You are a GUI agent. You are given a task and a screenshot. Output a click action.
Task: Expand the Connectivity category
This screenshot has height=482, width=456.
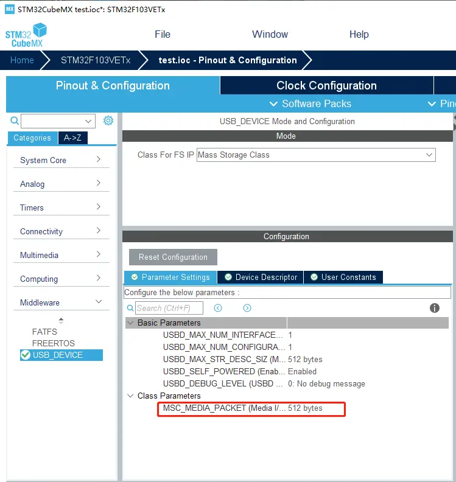tap(99, 230)
